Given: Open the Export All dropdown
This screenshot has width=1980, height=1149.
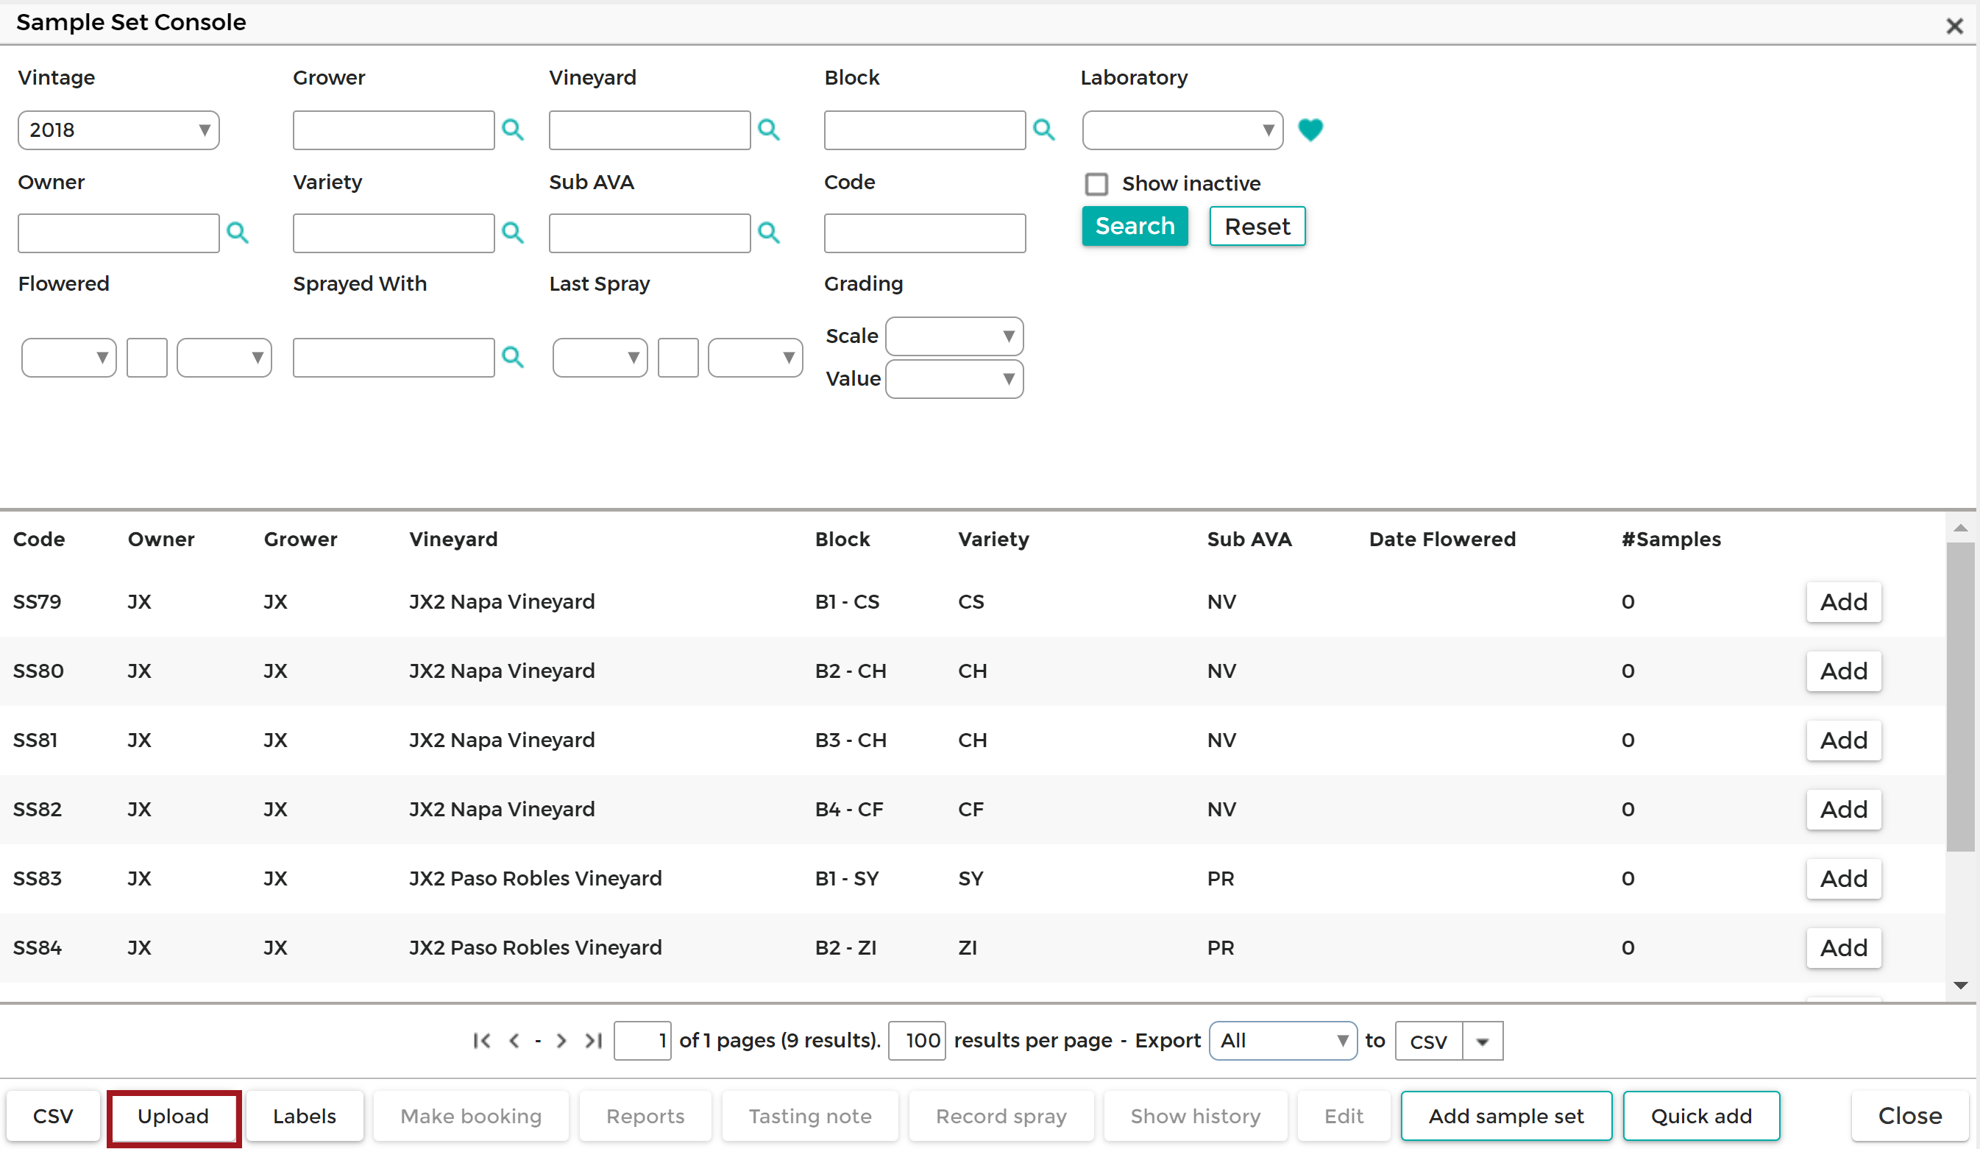Looking at the screenshot, I should click(1283, 1041).
